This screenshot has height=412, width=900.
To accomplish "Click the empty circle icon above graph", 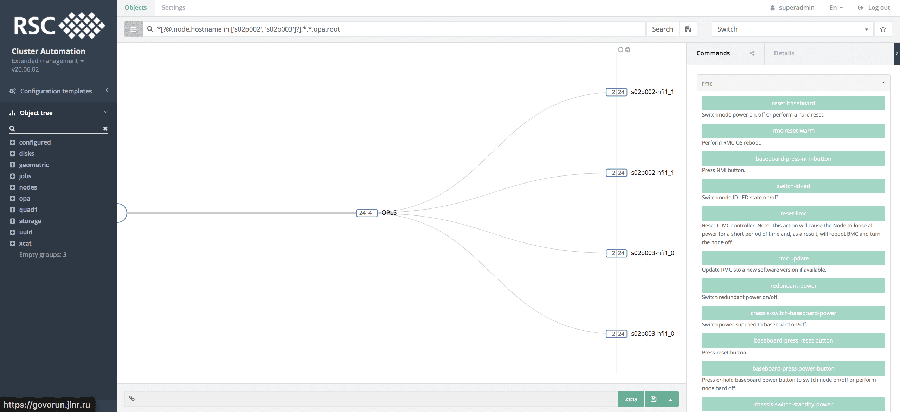I will click(x=621, y=50).
